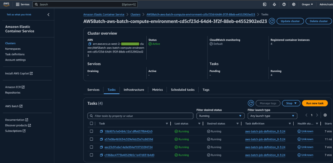Click Tell us what you think link
Viewport: 333px width, 163px height.
point(19,15)
